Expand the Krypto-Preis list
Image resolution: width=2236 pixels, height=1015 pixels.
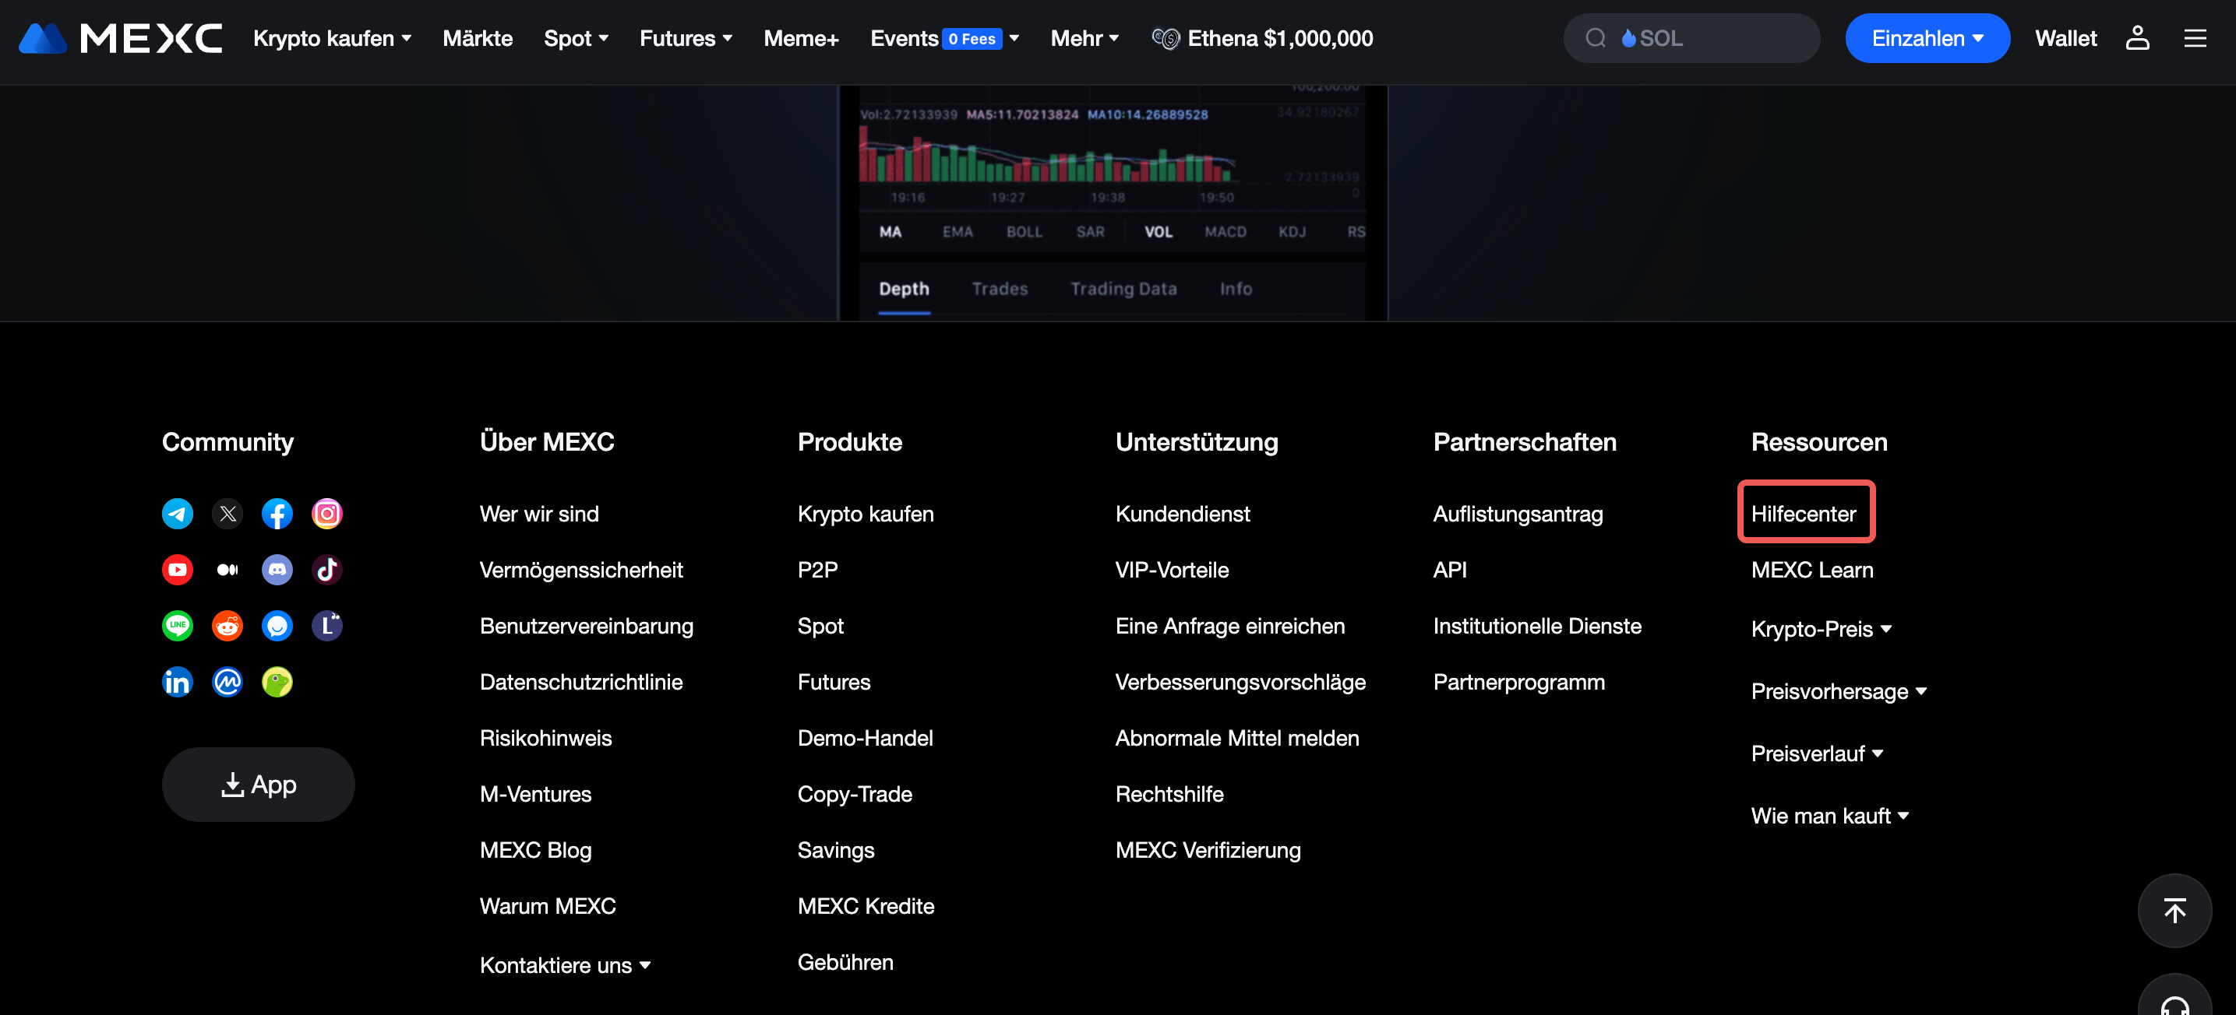click(x=1821, y=629)
